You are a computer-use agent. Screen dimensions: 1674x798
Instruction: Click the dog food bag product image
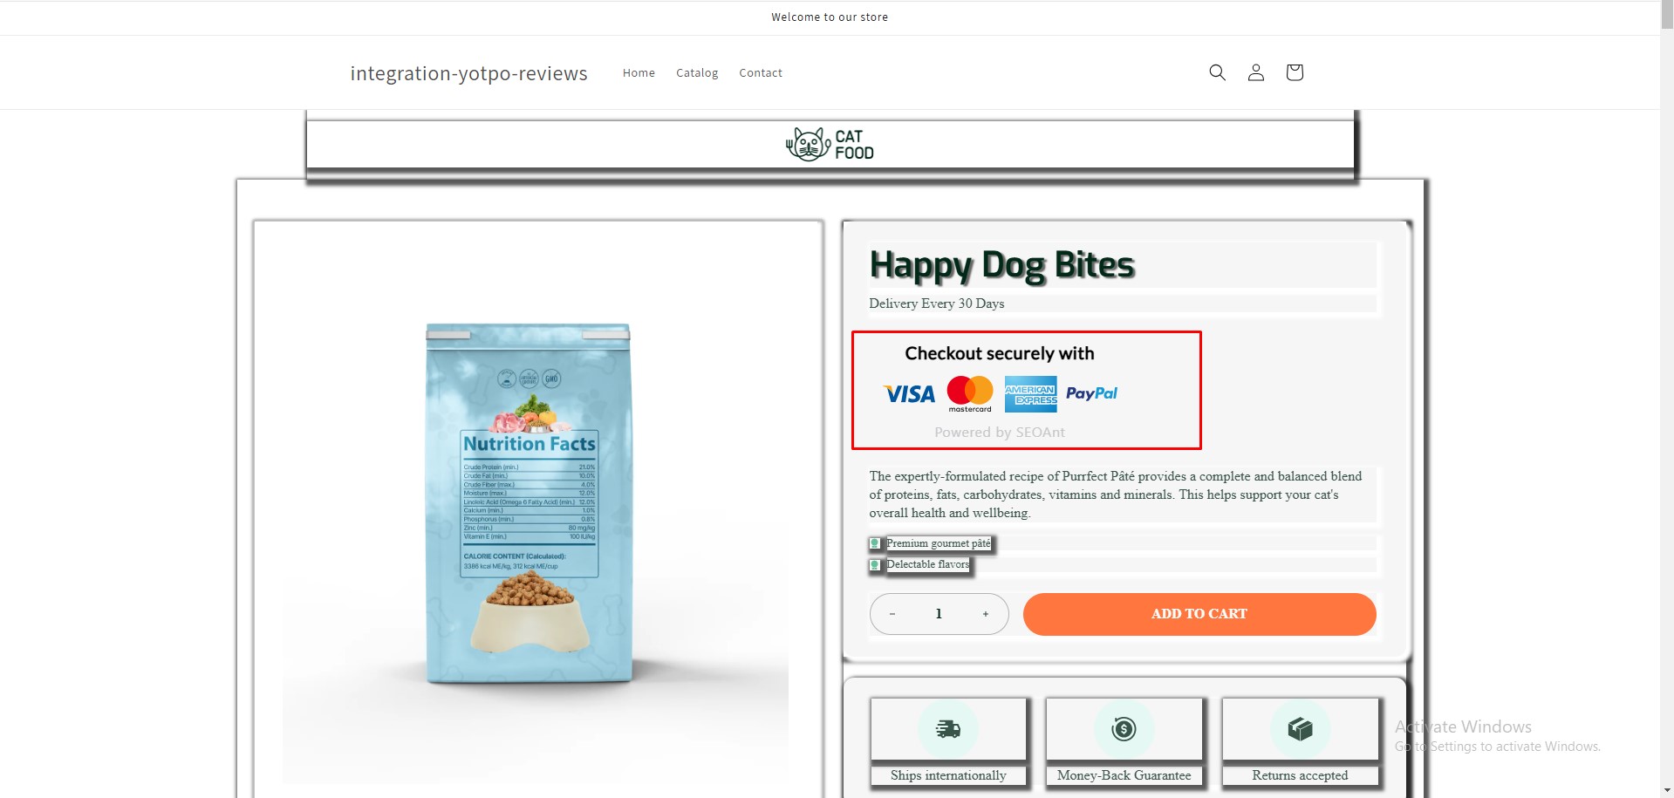pos(529,503)
